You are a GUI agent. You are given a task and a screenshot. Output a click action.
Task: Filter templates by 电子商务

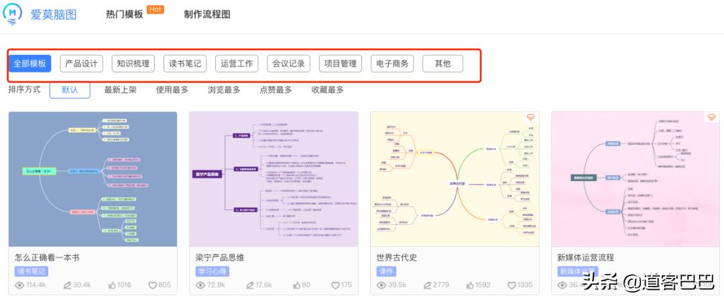click(x=392, y=64)
